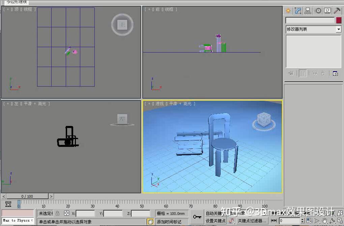Click configure modifier sets icon
344x226 pixels.
[x=335, y=73]
